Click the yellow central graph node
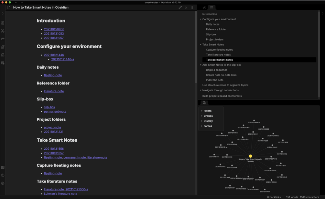The width and height of the screenshot is (325, 199). (x=250, y=156)
